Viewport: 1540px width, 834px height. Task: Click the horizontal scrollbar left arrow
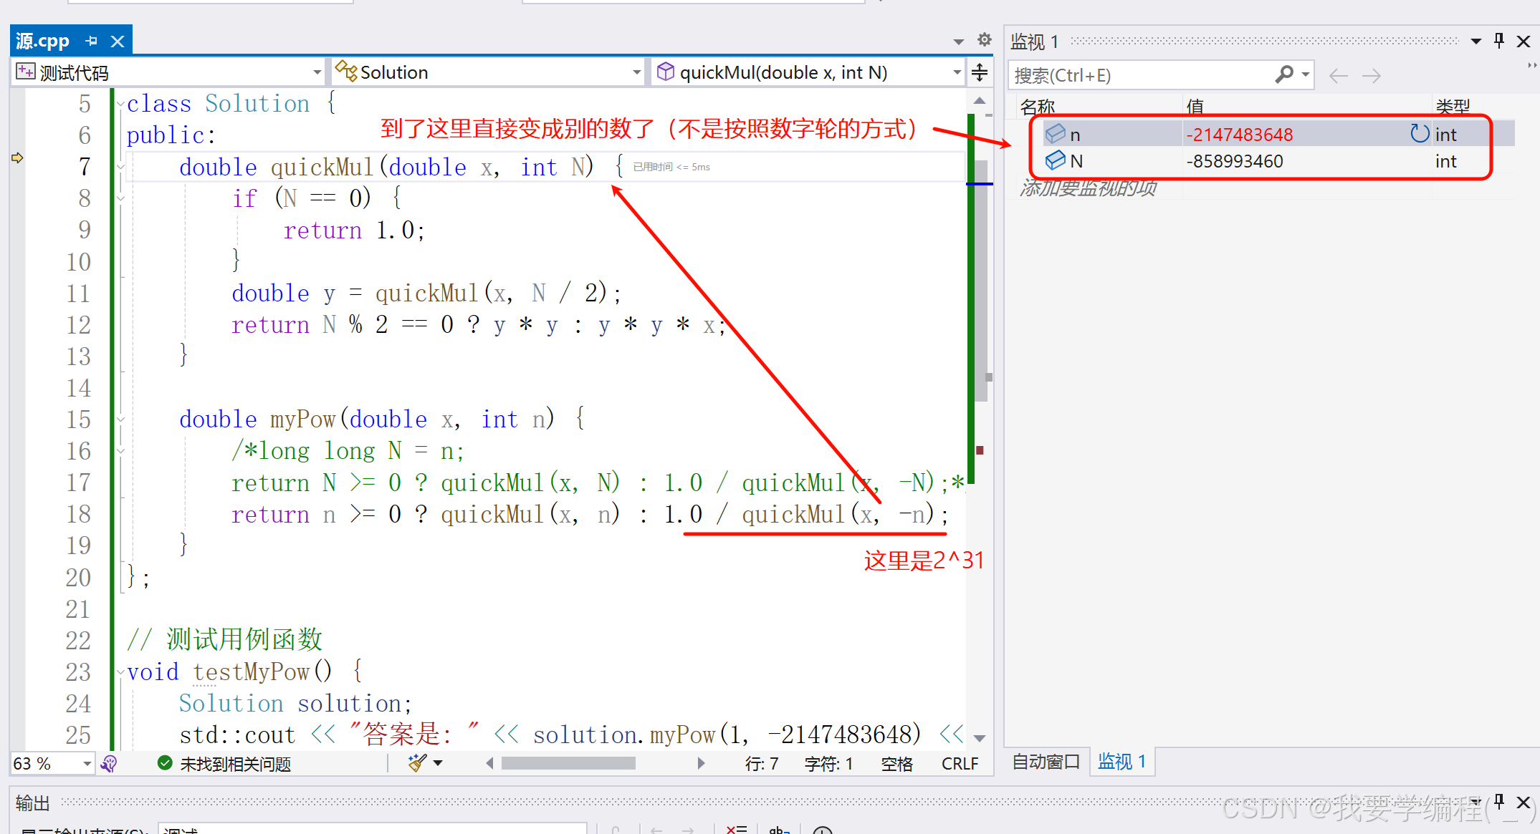pyautogui.click(x=489, y=763)
